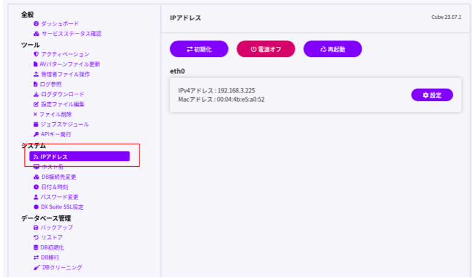Click the date and time clock icon
Image resolution: width=472 pixels, height=278 pixels.
pyautogui.click(x=36, y=187)
